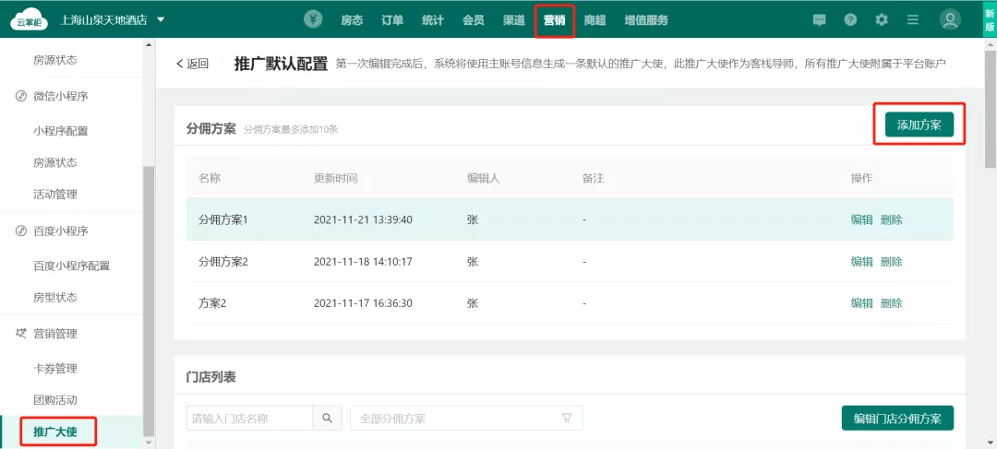Click 编辑门店分佣方案 button

[x=897, y=418]
